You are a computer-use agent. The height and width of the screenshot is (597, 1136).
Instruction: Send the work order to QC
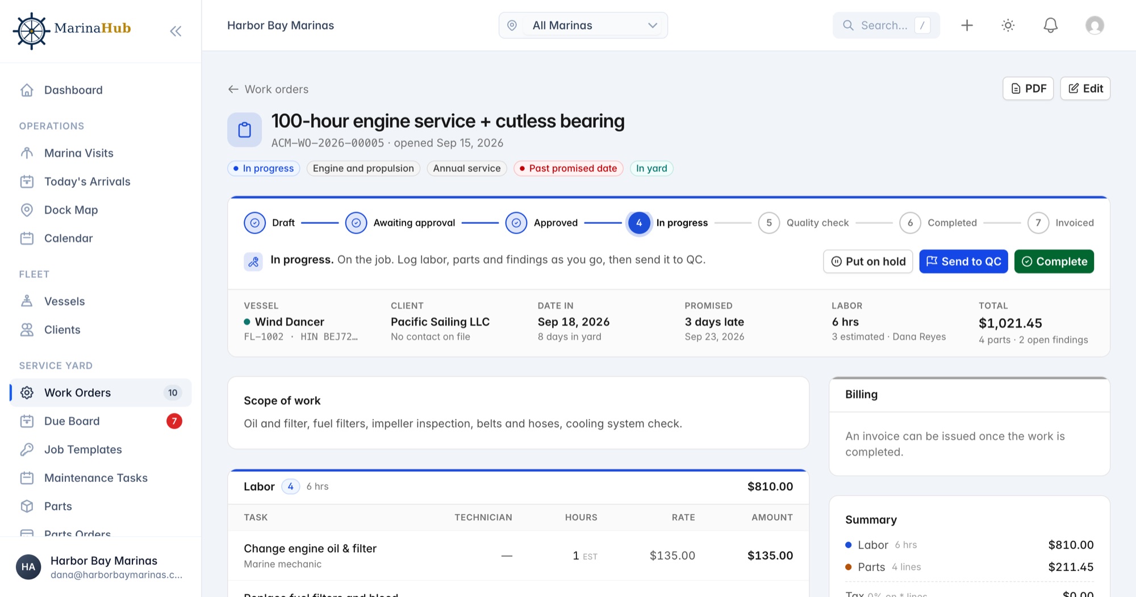963,261
